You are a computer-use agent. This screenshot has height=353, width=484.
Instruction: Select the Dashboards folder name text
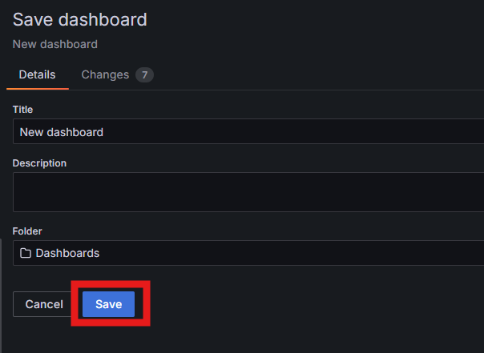click(67, 253)
